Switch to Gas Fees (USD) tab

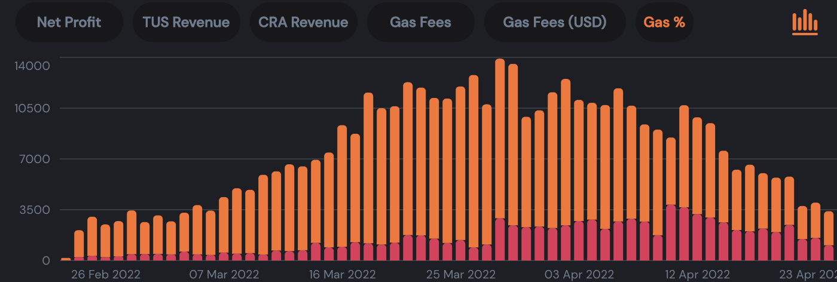(x=555, y=22)
